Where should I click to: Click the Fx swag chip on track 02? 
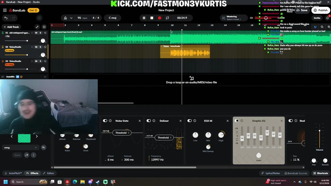[x=10, y=50]
